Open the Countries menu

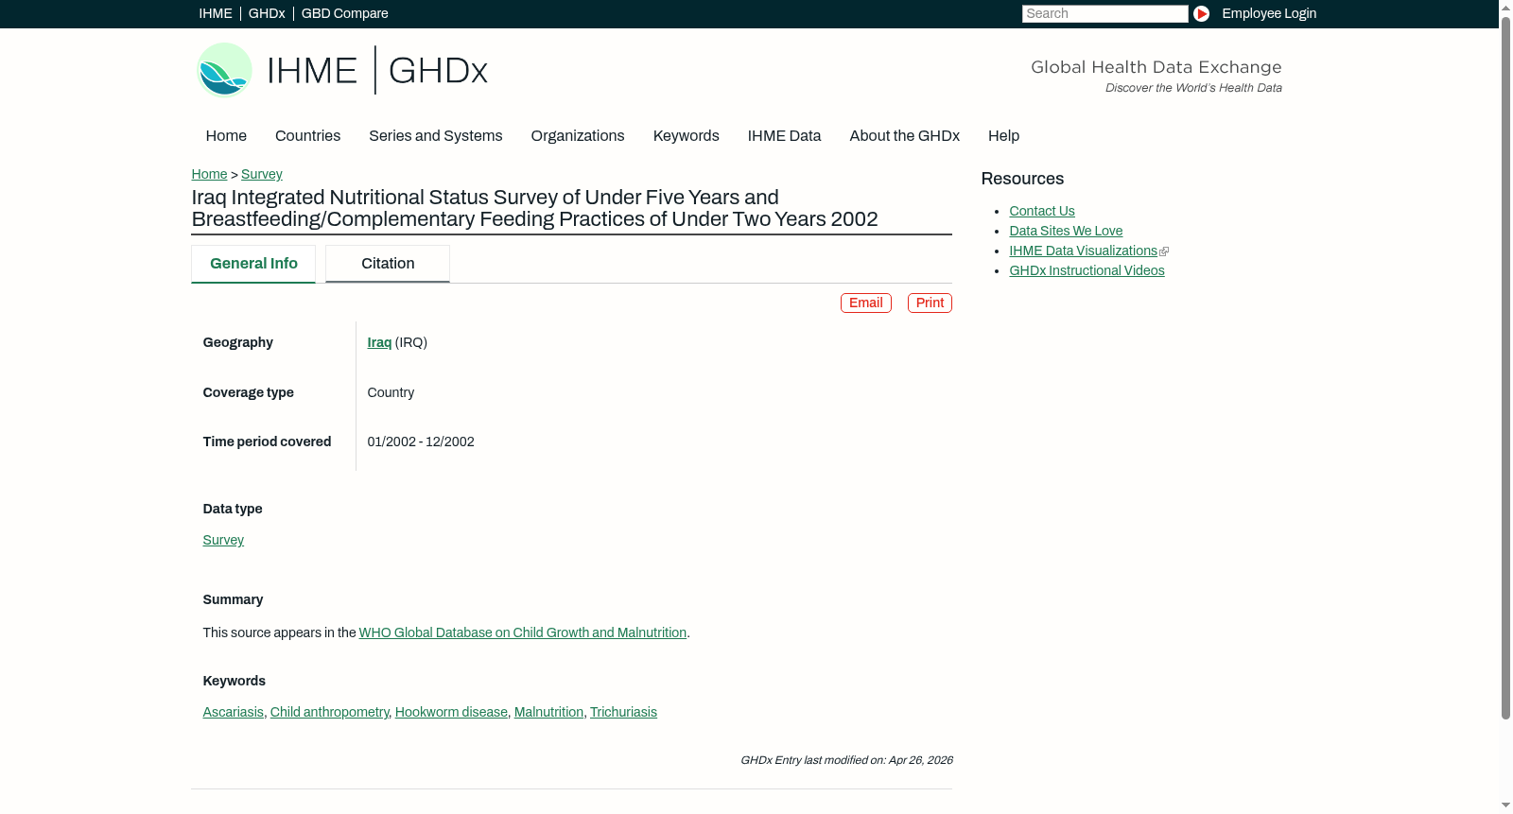pyautogui.click(x=307, y=136)
